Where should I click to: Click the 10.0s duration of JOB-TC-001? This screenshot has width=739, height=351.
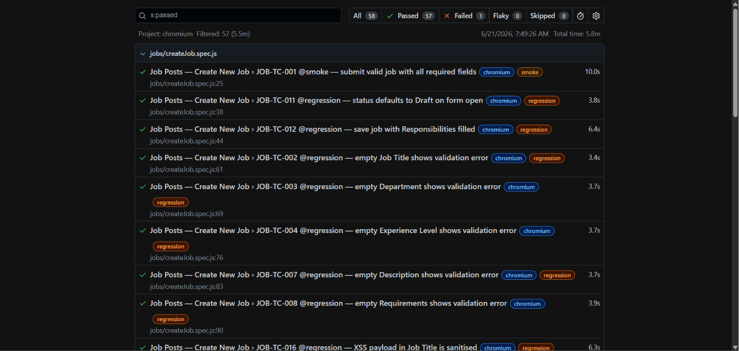click(x=592, y=72)
